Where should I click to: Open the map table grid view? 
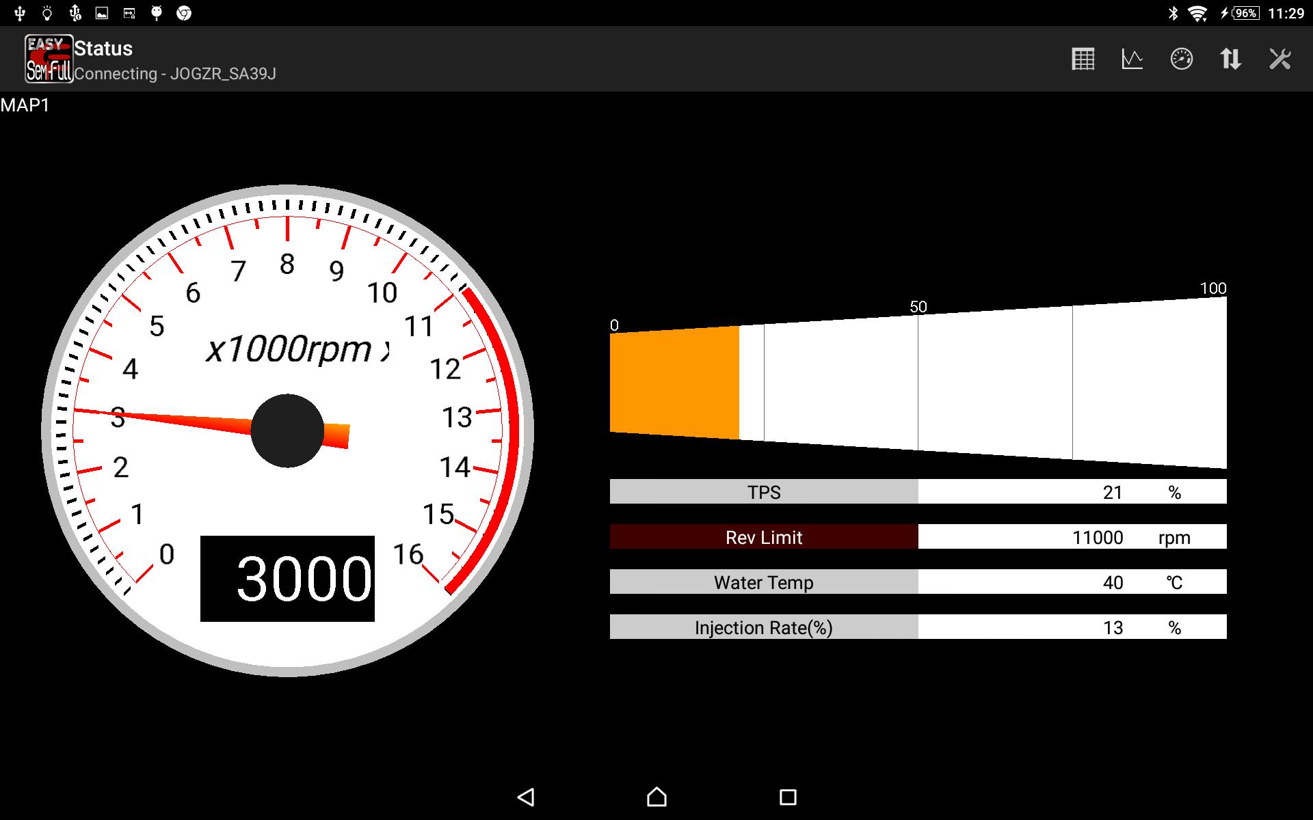[x=1083, y=59]
